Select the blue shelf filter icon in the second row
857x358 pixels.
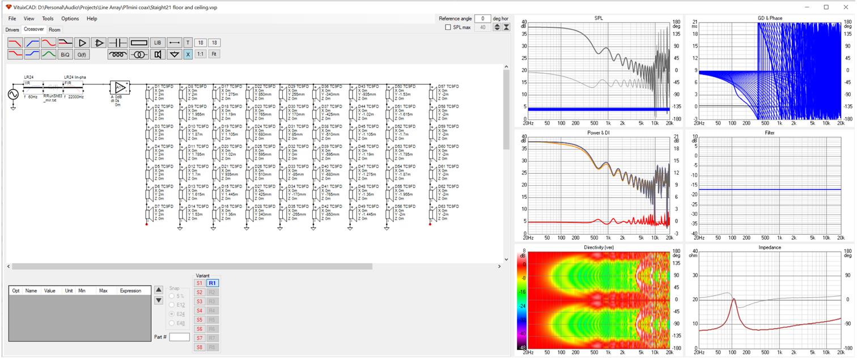(x=32, y=54)
